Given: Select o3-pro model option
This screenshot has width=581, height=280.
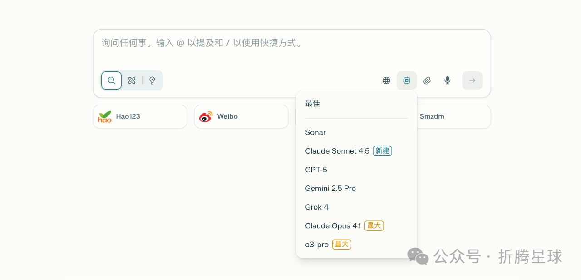Looking at the screenshot, I should click(317, 245).
